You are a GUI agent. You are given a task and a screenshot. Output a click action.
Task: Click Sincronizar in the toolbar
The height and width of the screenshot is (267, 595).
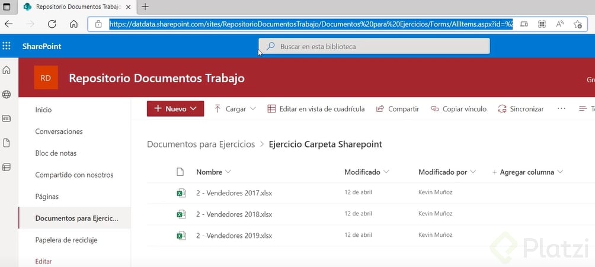pyautogui.click(x=520, y=109)
